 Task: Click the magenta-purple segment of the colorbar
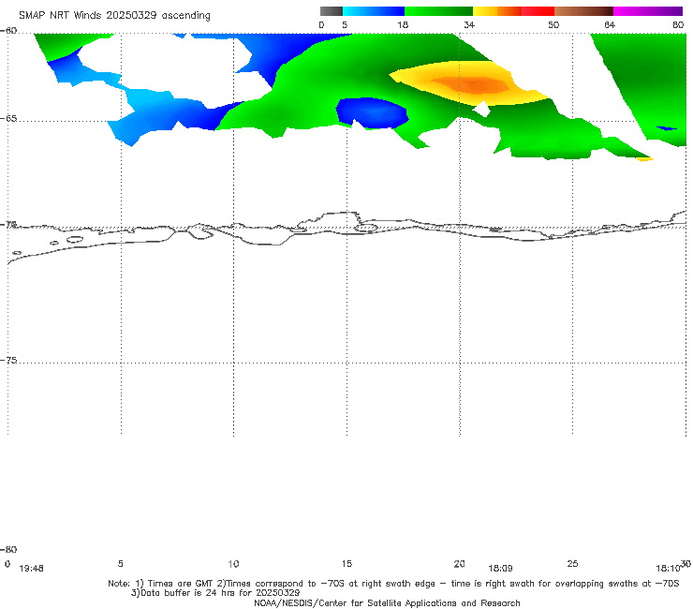click(x=648, y=11)
